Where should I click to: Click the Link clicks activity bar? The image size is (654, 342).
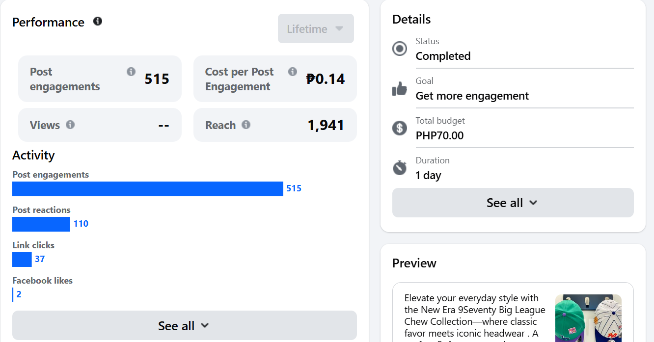point(22,260)
